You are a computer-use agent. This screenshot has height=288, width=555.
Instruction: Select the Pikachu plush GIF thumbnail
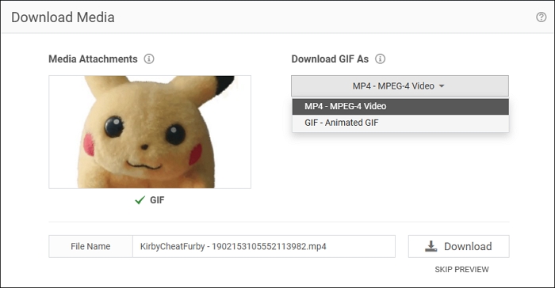pyautogui.click(x=150, y=132)
